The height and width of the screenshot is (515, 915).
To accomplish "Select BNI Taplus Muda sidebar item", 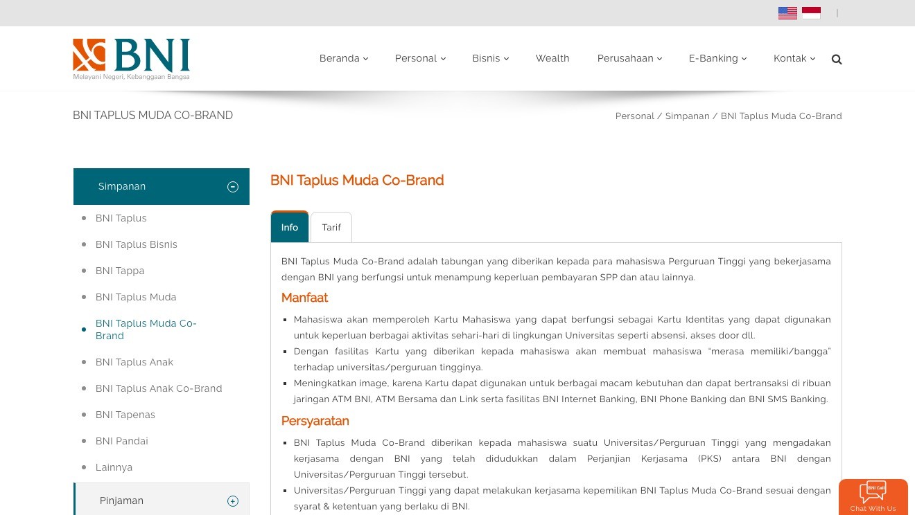I will point(136,297).
